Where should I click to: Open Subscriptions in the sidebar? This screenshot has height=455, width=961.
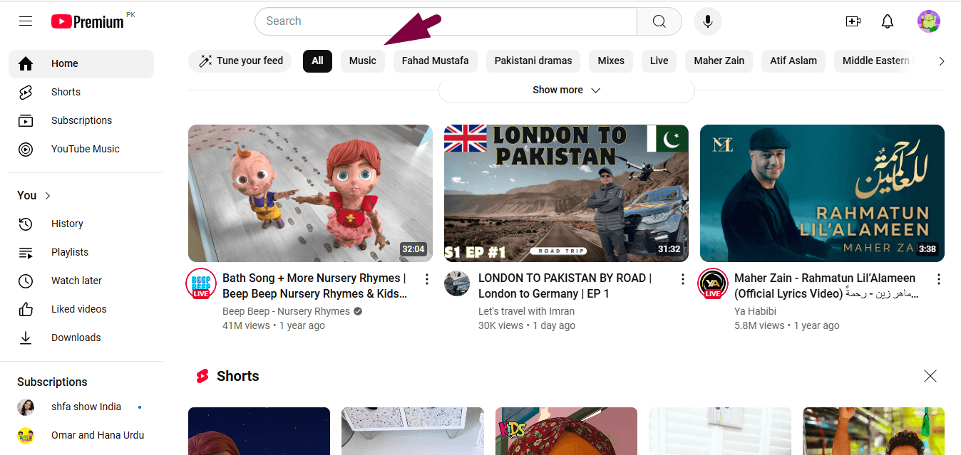(81, 120)
